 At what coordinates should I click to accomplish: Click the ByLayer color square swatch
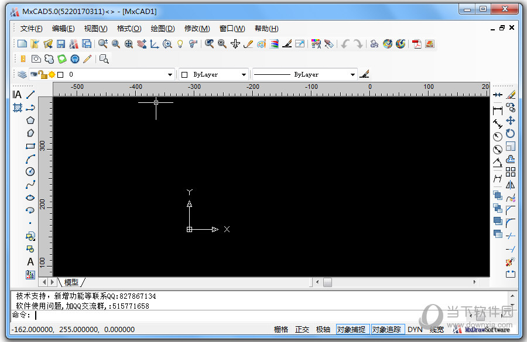(x=184, y=74)
